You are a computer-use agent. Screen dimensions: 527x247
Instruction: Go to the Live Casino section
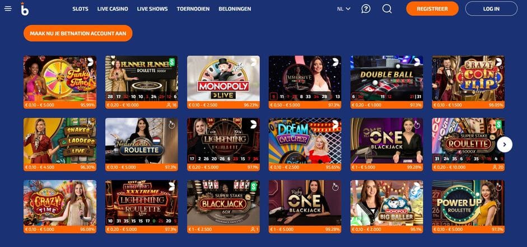(x=113, y=9)
